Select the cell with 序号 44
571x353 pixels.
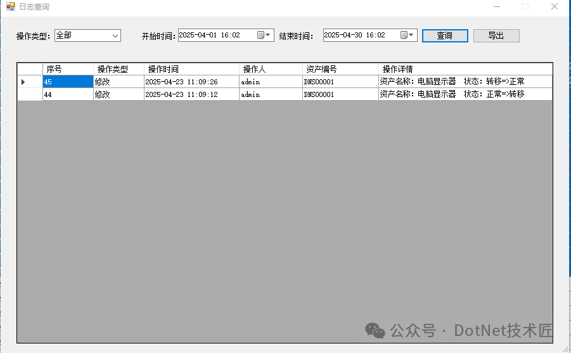pos(68,94)
